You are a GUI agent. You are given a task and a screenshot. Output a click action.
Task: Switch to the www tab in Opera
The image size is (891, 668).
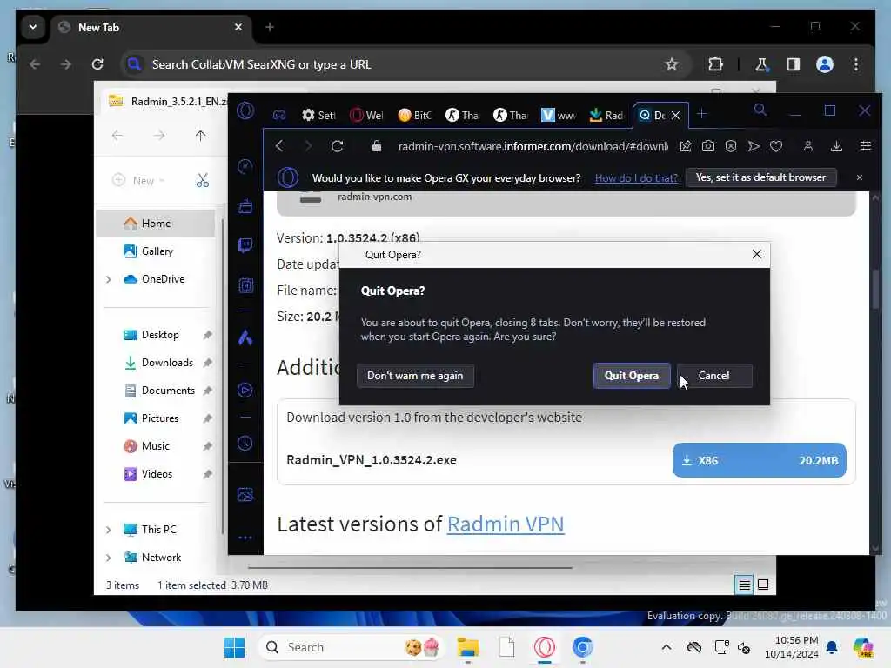[558, 115]
